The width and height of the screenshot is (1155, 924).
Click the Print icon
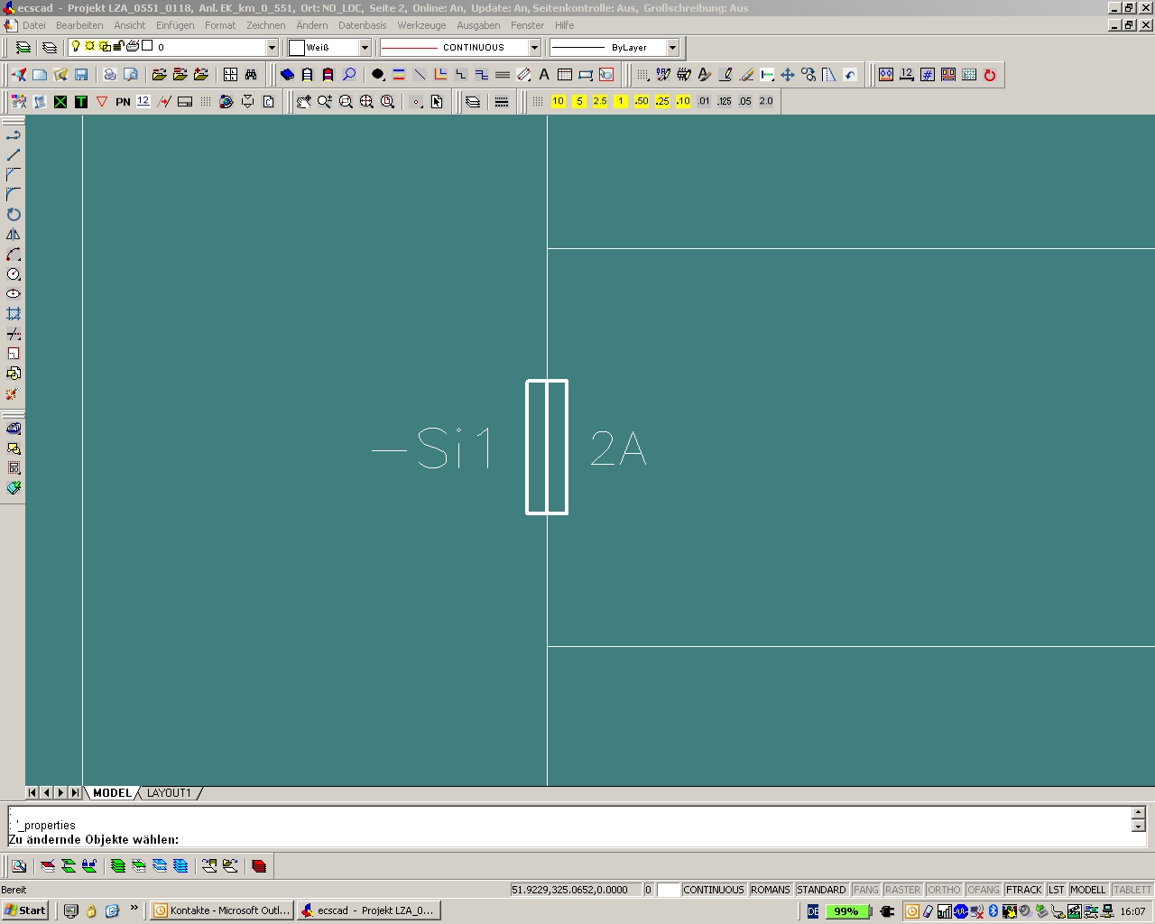tap(110, 75)
